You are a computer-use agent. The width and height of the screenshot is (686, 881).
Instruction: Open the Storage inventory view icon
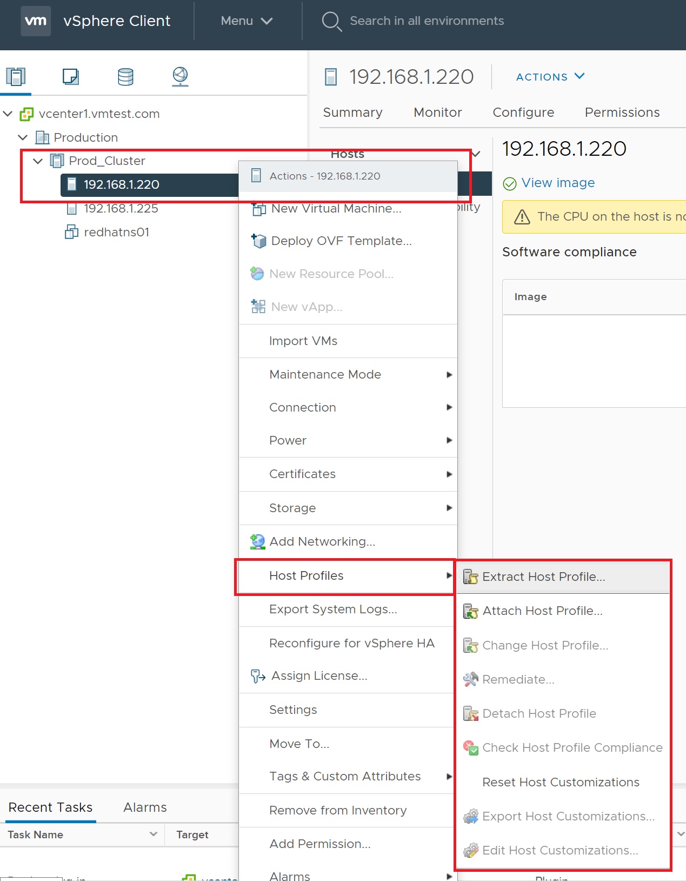pos(125,76)
